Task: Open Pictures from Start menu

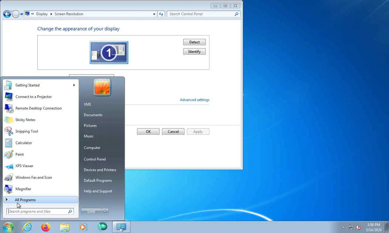Action: click(x=90, y=126)
